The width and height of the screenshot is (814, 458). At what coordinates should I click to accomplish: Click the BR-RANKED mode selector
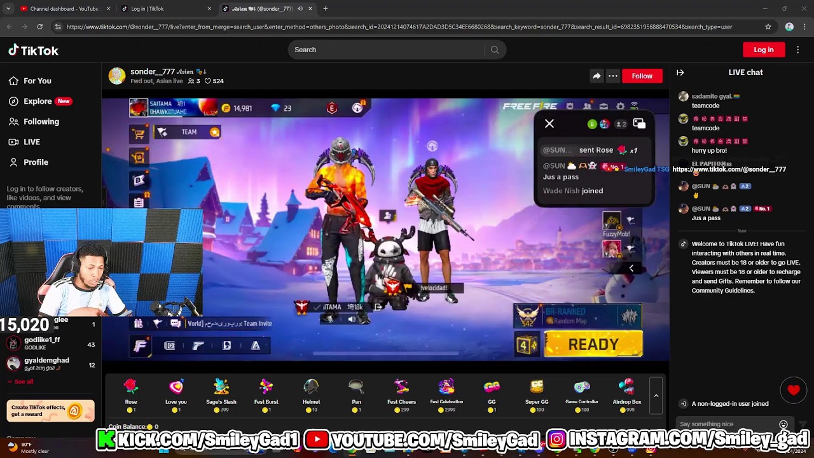coord(577,316)
